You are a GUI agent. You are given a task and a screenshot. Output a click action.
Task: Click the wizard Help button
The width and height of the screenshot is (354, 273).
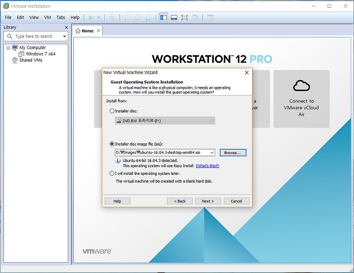[118, 201]
